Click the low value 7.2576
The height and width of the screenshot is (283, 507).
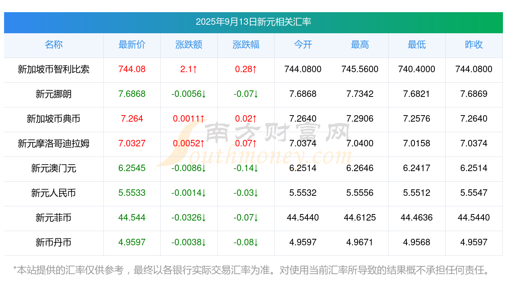click(x=417, y=119)
